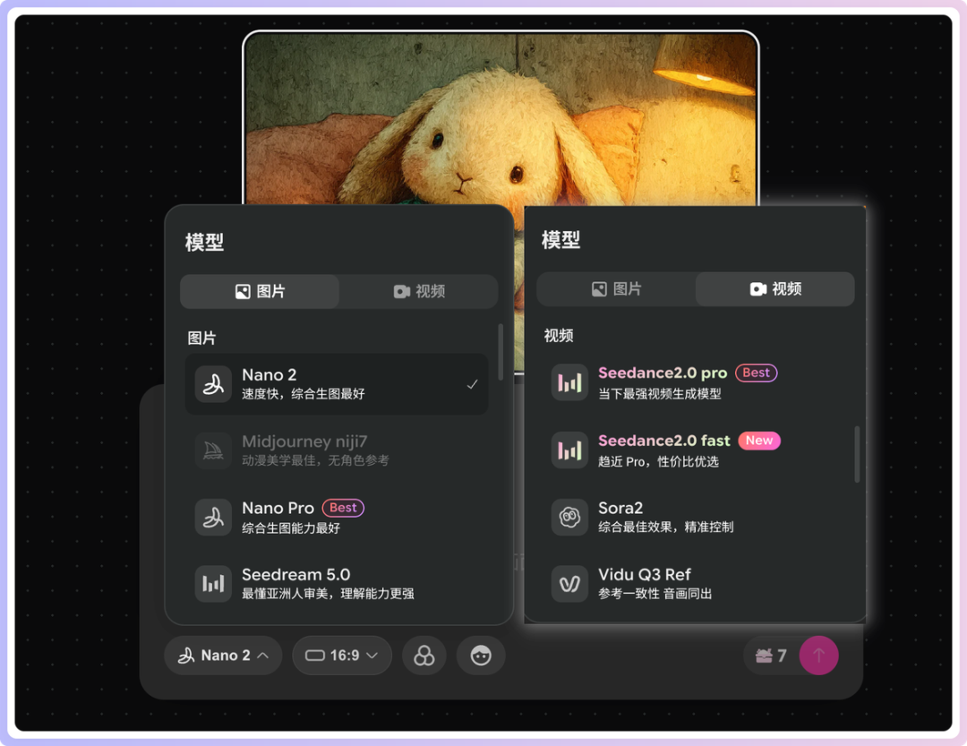The width and height of the screenshot is (967, 746).
Task: Choose Nano Pro as the image model
Action: tap(337, 517)
